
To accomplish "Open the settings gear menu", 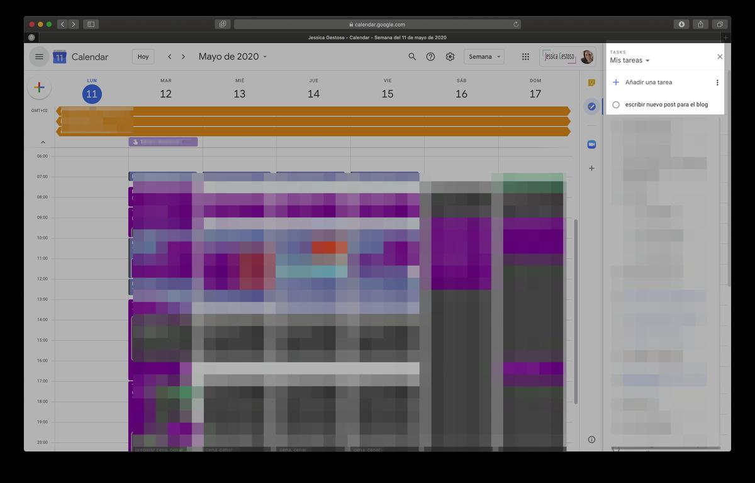I will [x=450, y=57].
